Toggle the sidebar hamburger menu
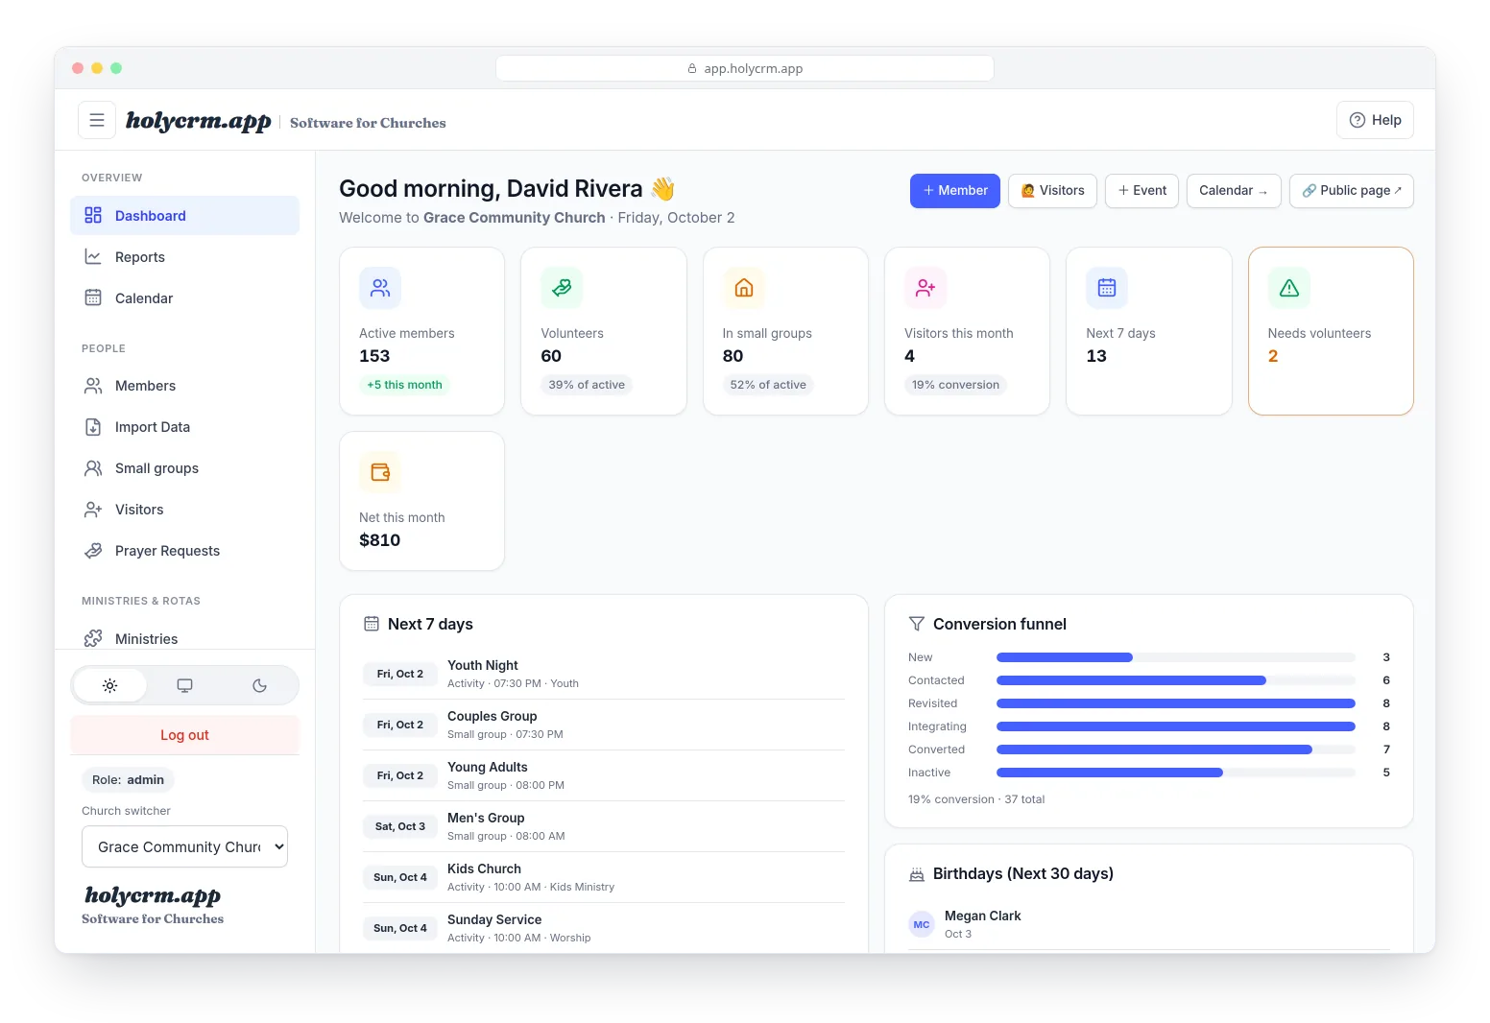 (x=97, y=120)
